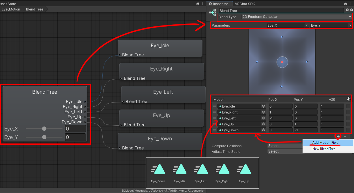Enable mirror checkbox for Eye_Idle row

coord(348,106)
